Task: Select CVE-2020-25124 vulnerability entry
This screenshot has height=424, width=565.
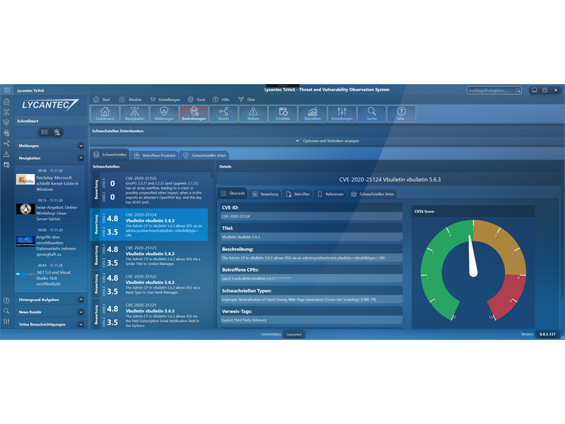Action: [x=149, y=224]
